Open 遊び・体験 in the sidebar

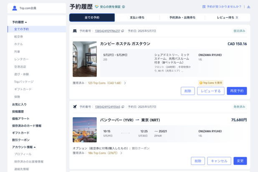(21, 74)
